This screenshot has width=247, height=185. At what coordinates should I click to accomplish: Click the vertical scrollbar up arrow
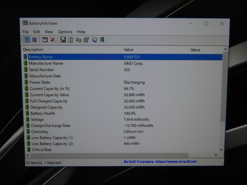225,49
